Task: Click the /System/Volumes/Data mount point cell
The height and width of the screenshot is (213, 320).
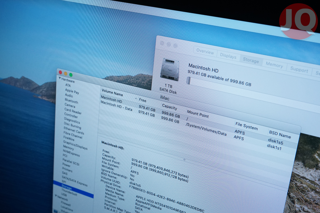Action: coord(206,129)
